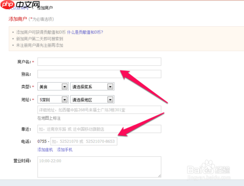Open 什么是贡献值和D币 help link

85,32
